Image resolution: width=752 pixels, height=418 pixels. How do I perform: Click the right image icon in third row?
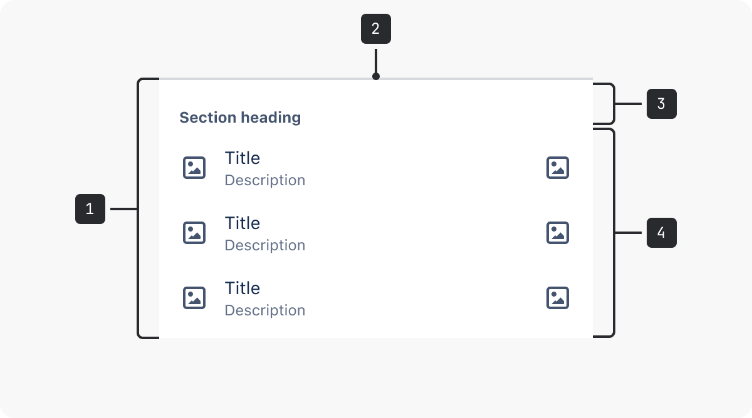coord(558,298)
